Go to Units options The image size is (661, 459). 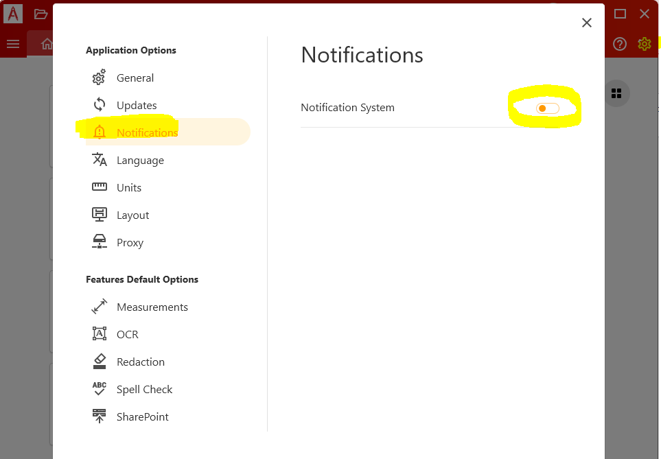click(x=129, y=188)
